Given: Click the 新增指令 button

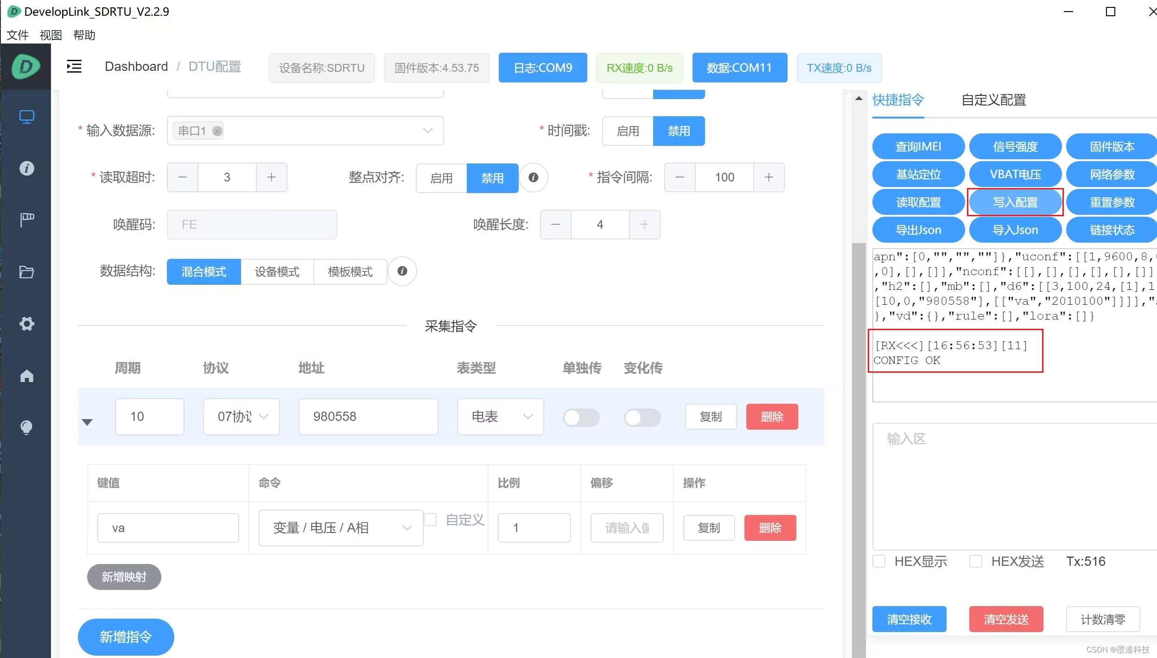Looking at the screenshot, I should (125, 637).
